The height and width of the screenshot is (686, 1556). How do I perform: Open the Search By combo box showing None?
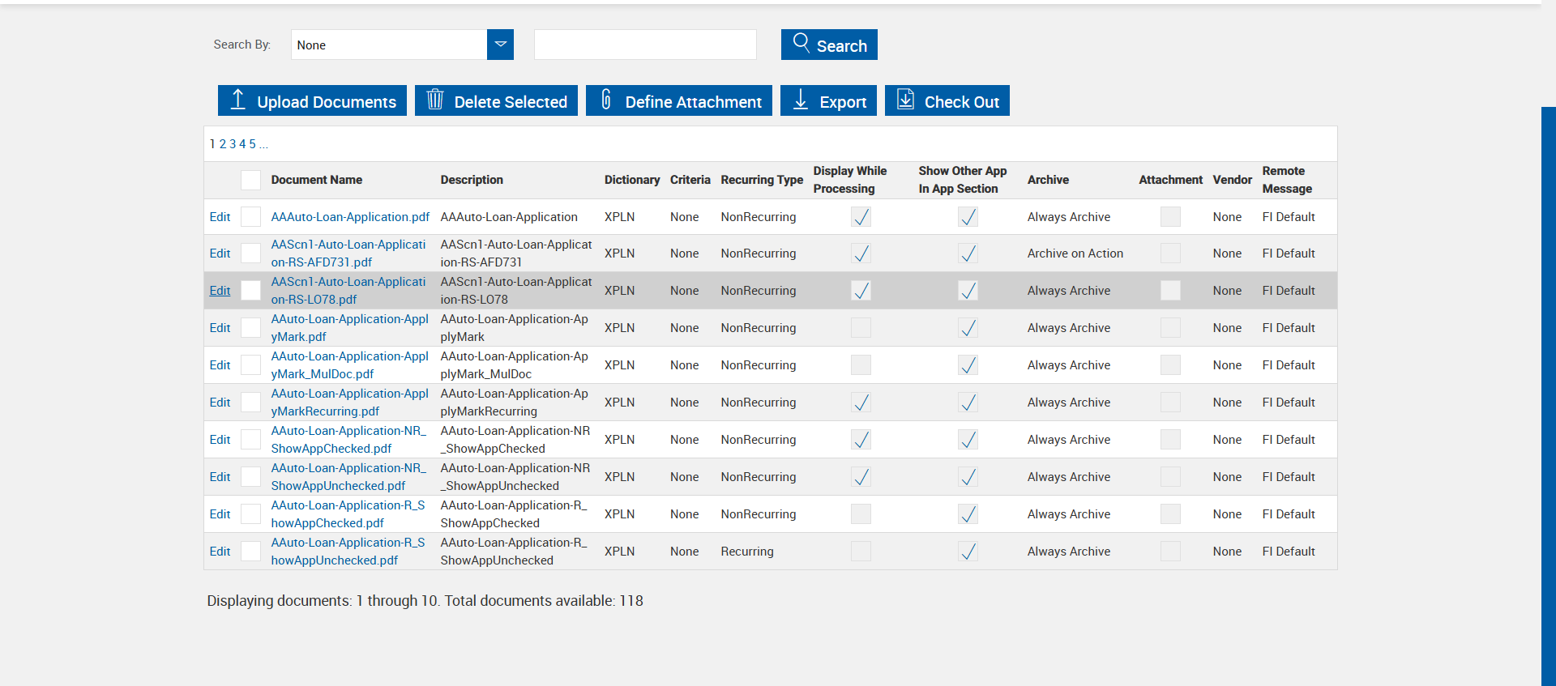pos(389,45)
